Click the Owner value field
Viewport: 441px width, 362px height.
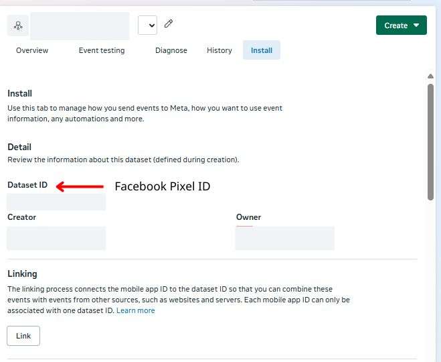[284, 238]
